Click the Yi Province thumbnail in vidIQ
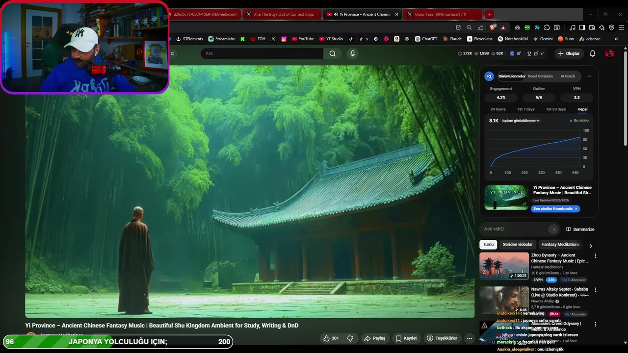This screenshot has height=353, width=628. point(506,198)
